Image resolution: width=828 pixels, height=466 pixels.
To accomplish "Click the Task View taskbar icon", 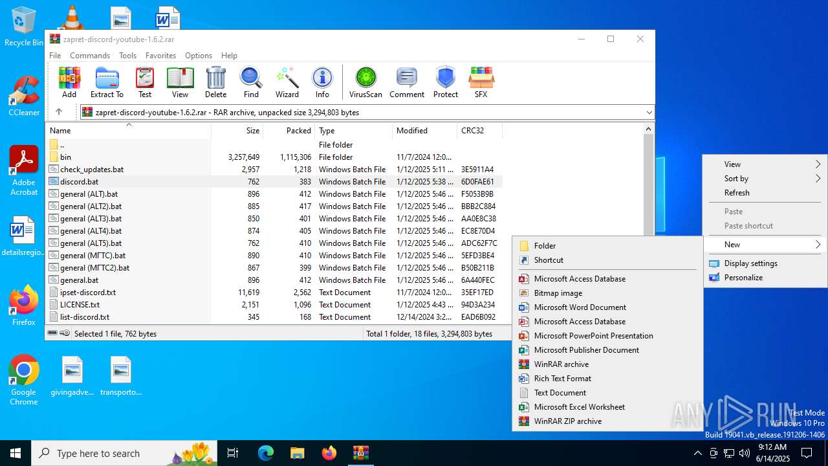I will [233, 453].
